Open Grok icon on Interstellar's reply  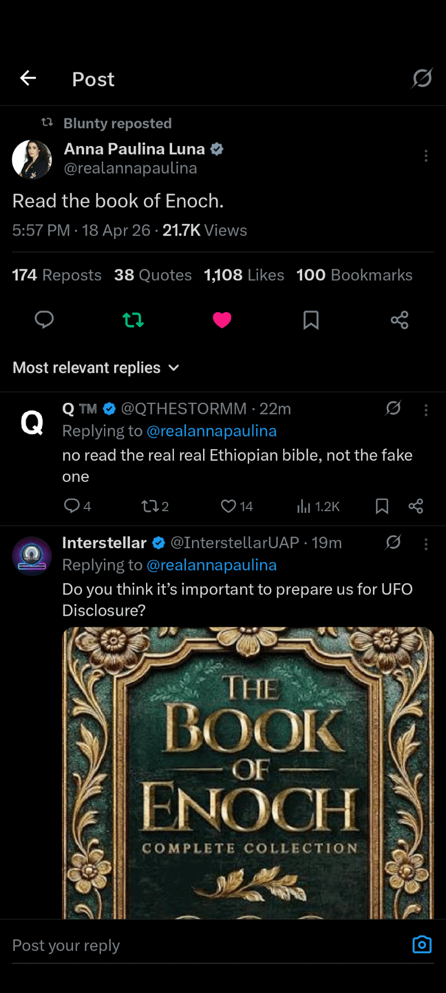pyautogui.click(x=393, y=542)
